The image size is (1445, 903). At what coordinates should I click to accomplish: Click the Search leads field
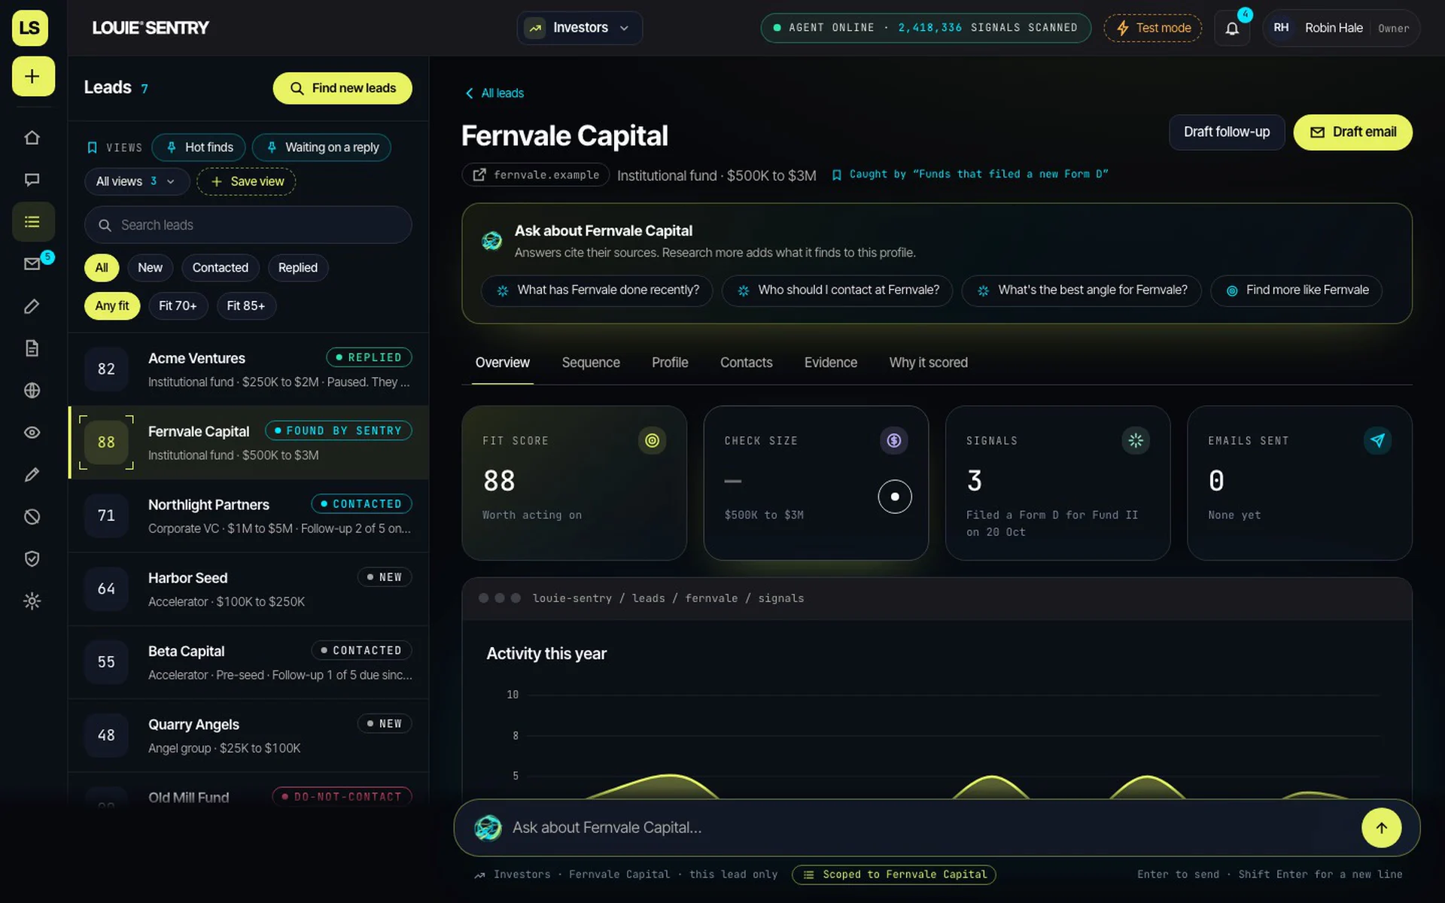pos(248,226)
